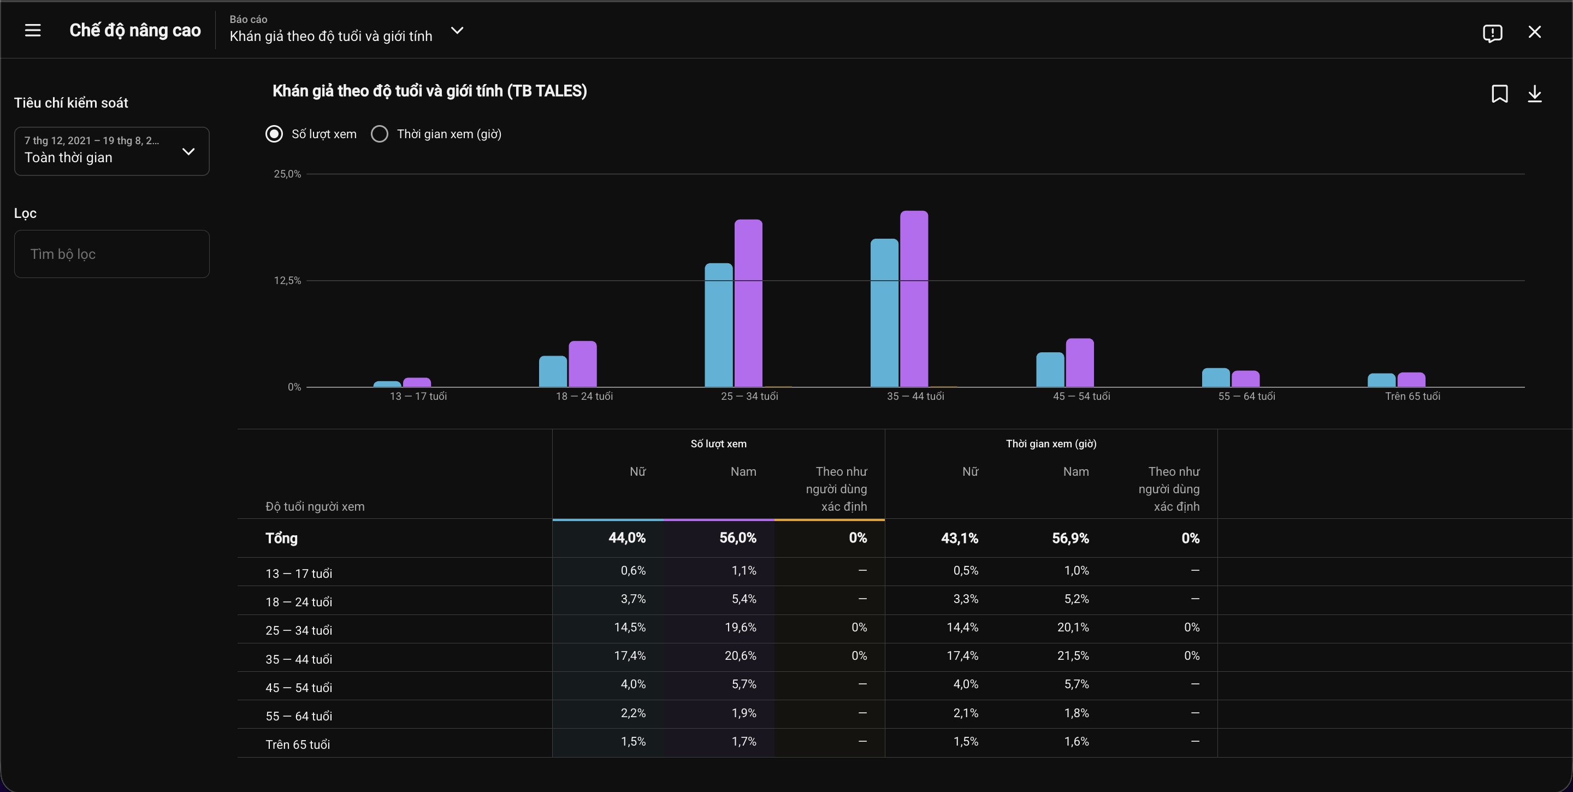The width and height of the screenshot is (1573, 792).
Task: Click the blue Nữ bar for 25 – 34 tuổi
Action: click(719, 325)
